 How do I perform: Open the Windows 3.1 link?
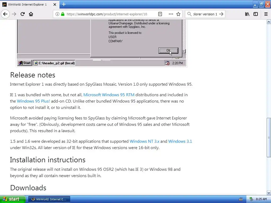point(180,141)
